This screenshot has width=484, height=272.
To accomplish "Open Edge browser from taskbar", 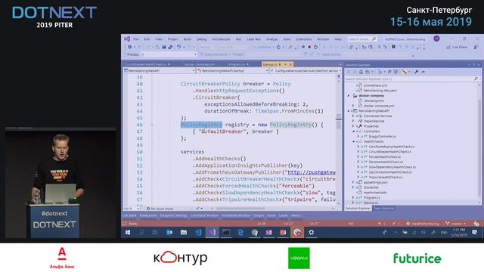I will pos(240,232).
